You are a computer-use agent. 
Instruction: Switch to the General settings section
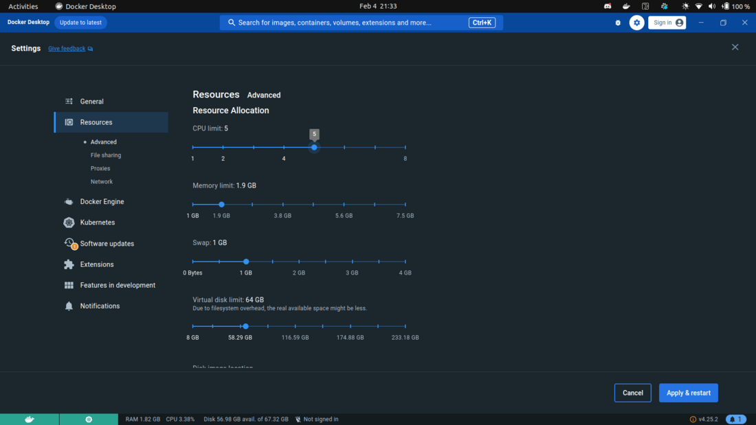[92, 101]
